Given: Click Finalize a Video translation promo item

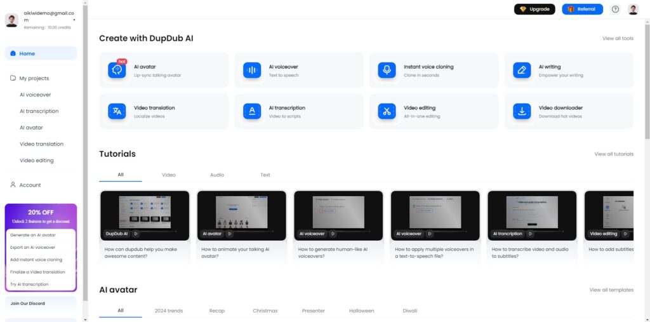Looking at the screenshot, I should pyautogui.click(x=41, y=272).
